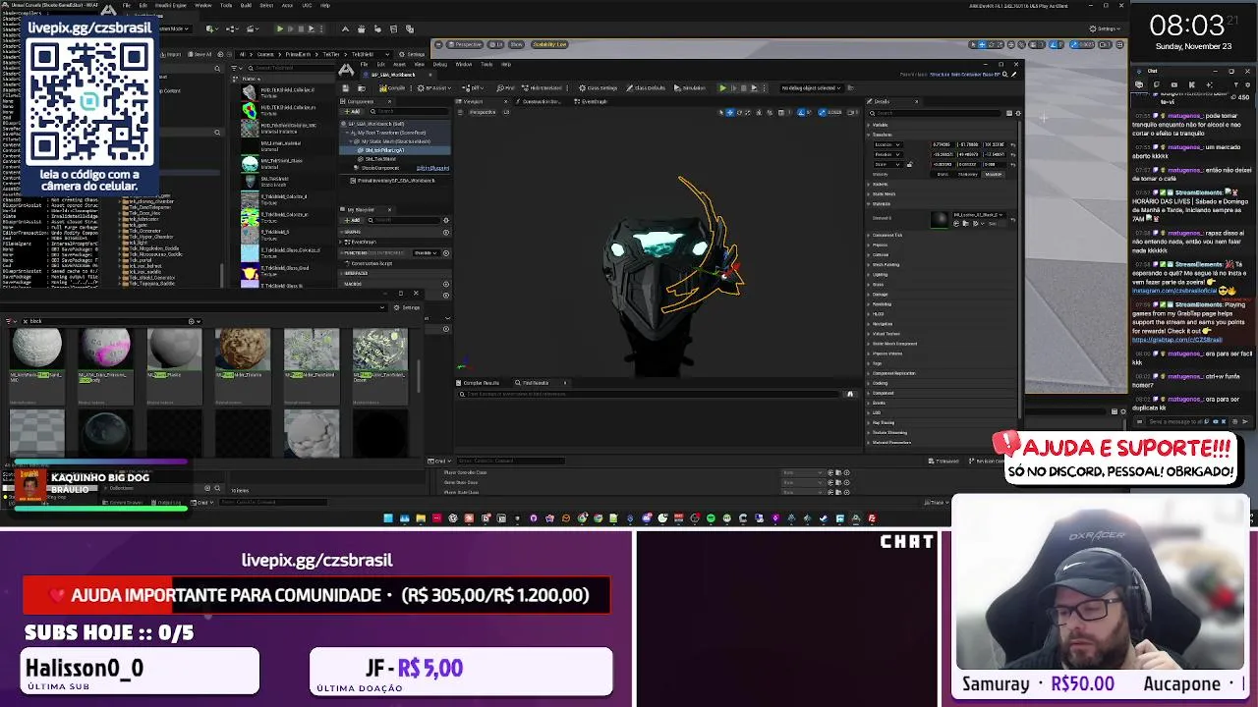Select the rotate tool in Blueprint viewport
The height and width of the screenshot is (707, 1258).
(x=739, y=113)
